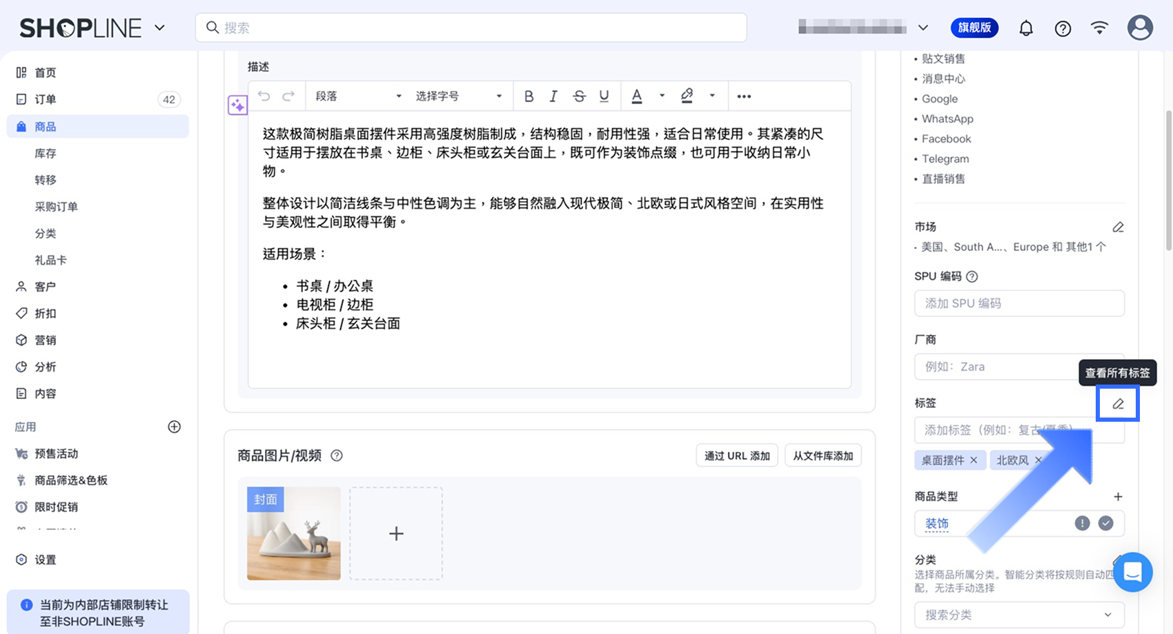Image resolution: width=1173 pixels, height=634 pixels.
Task: Select the deer cover image thumbnail
Action: point(294,533)
